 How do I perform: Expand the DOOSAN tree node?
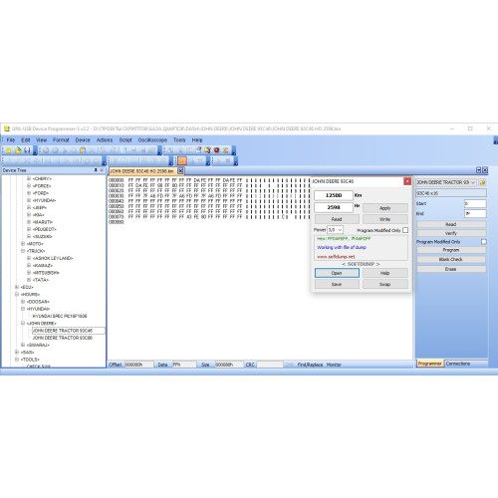coord(23,302)
